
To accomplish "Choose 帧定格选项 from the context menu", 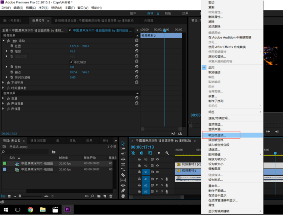I will click(x=218, y=136).
